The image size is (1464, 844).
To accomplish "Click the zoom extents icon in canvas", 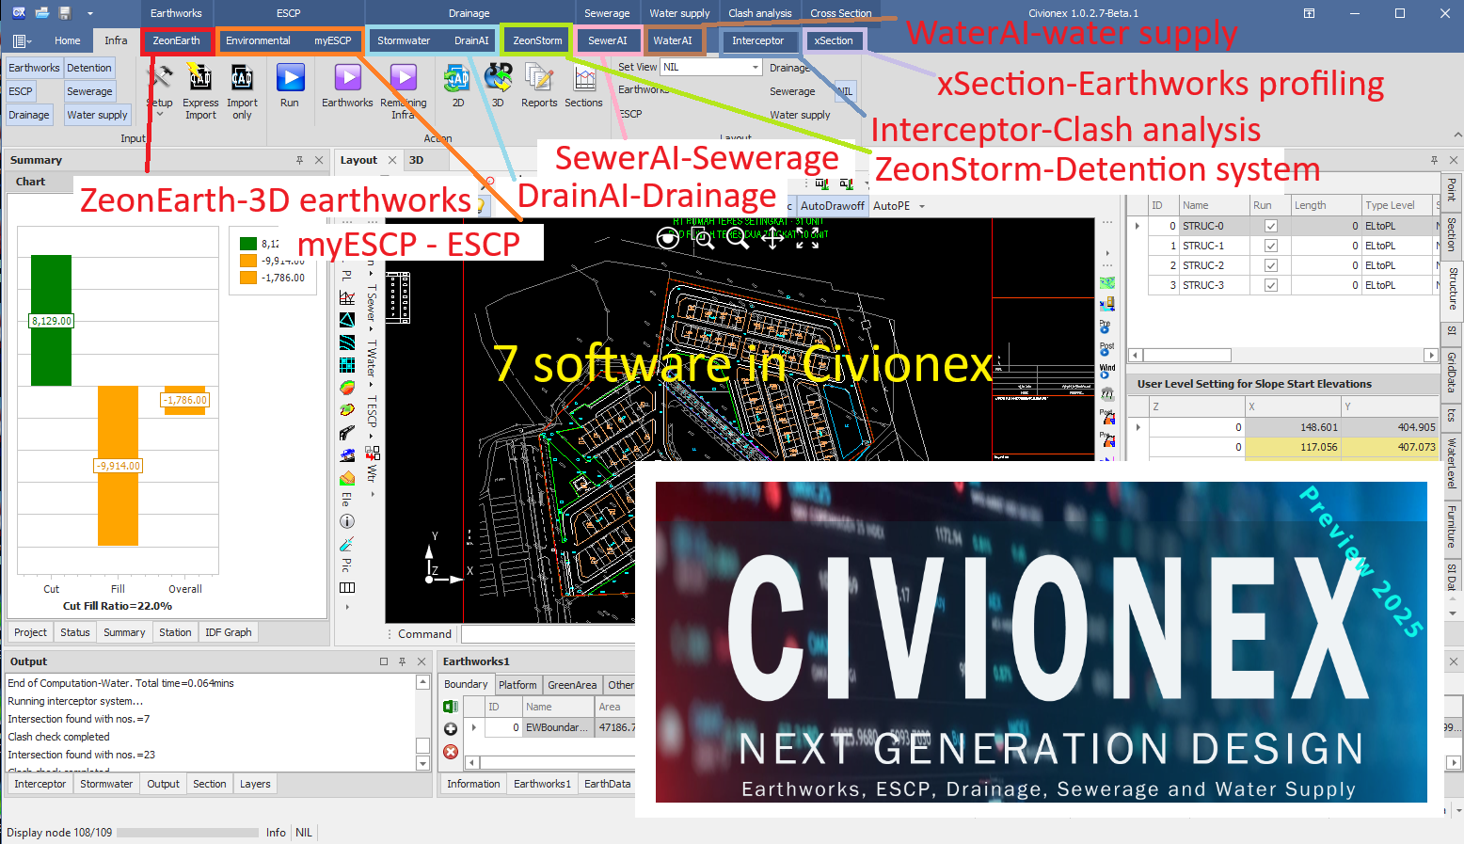I will click(x=807, y=239).
